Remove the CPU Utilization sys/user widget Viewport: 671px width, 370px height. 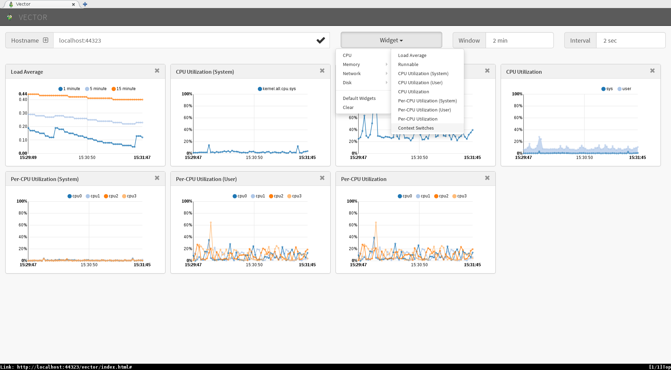652,71
